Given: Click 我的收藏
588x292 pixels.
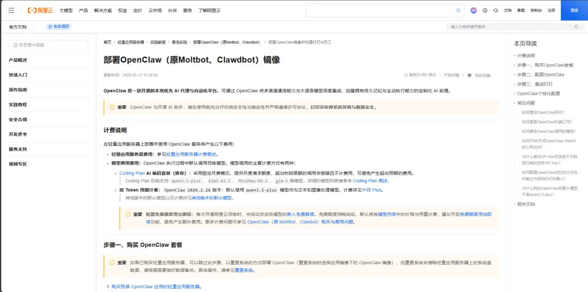Looking at the screenshot, I should [x=482, y=75].
